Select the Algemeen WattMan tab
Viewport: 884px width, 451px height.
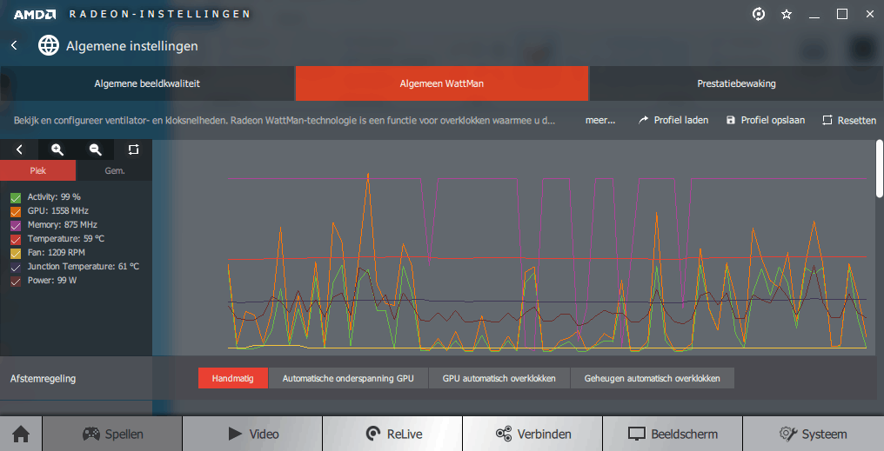(x=441, y=83)
